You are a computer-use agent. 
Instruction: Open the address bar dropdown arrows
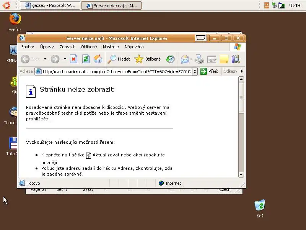click(x=195, y=71)
